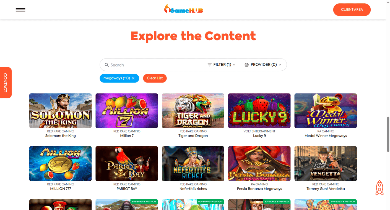Viewport: 390px width, 210px height.
Task: Expand the FILTER (1) dropdown
Action: [x=221, y=65]
